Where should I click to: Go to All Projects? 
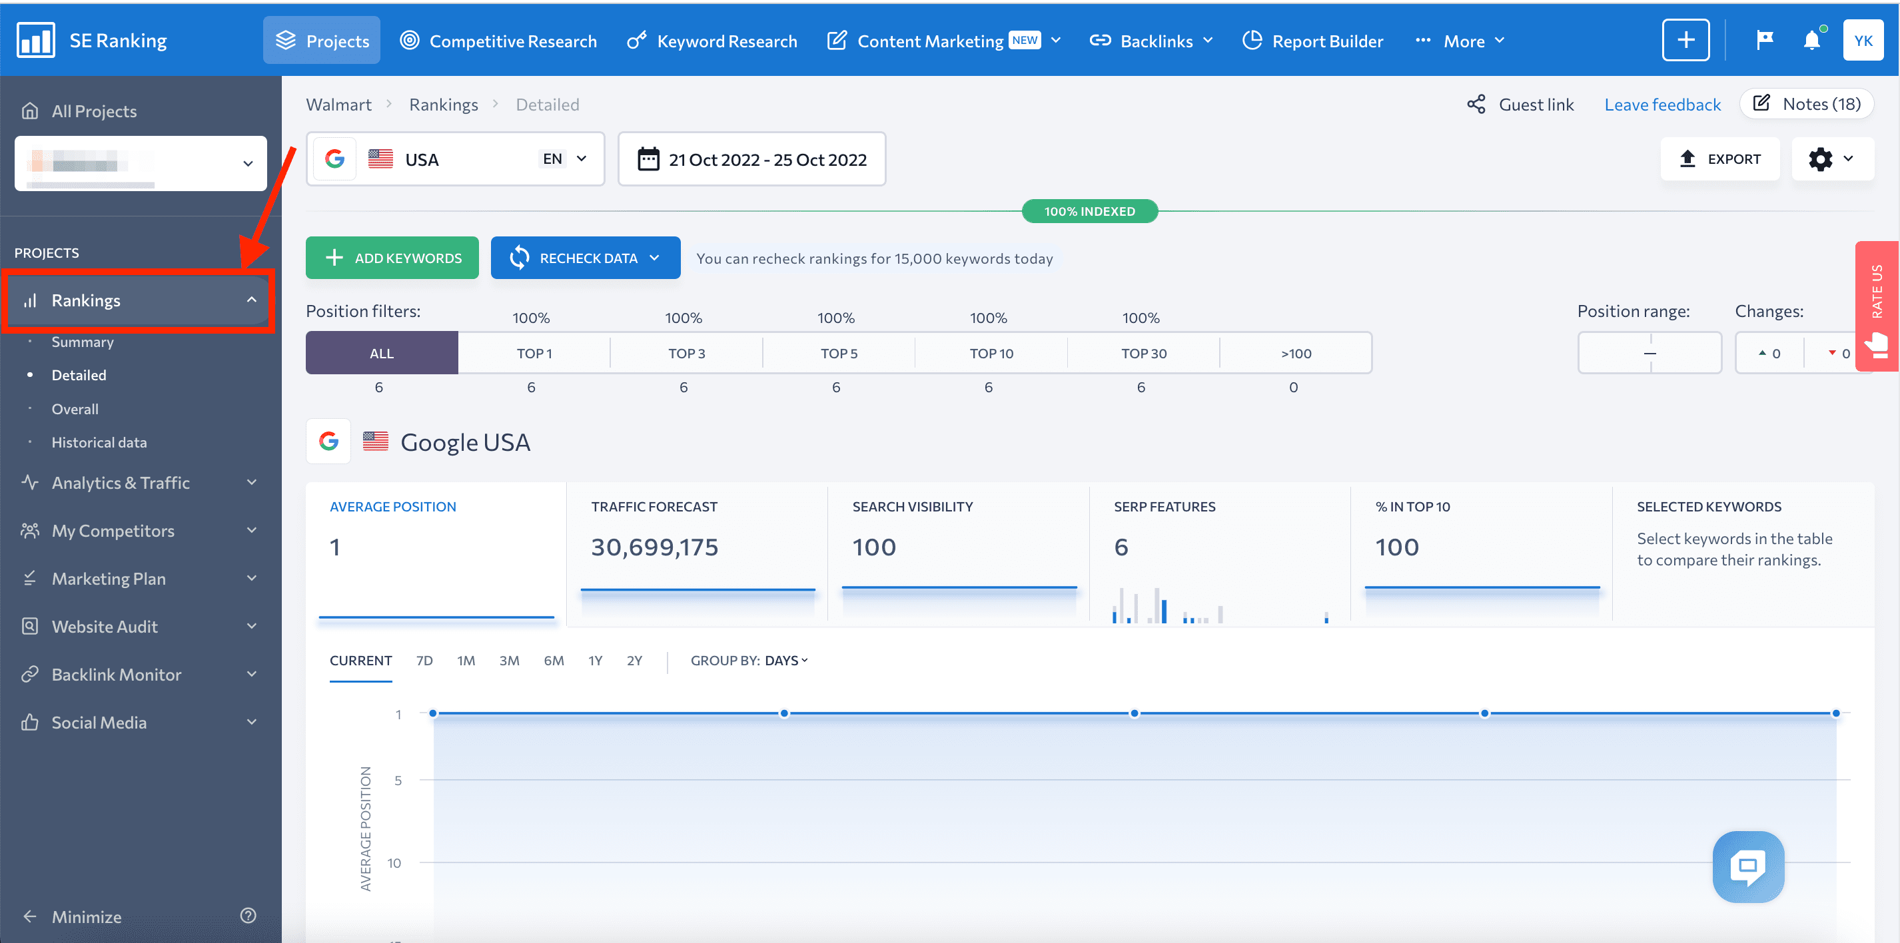click(80, 111)
